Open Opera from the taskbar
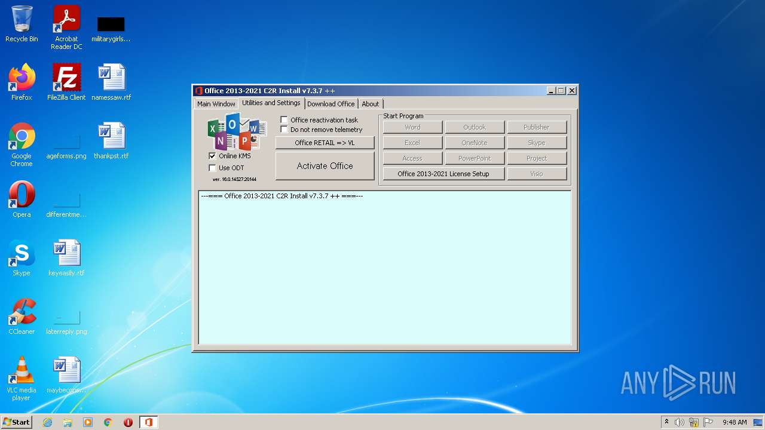This screenshot has height=430, width=765. pyautogui.click(x=128, y=422)
